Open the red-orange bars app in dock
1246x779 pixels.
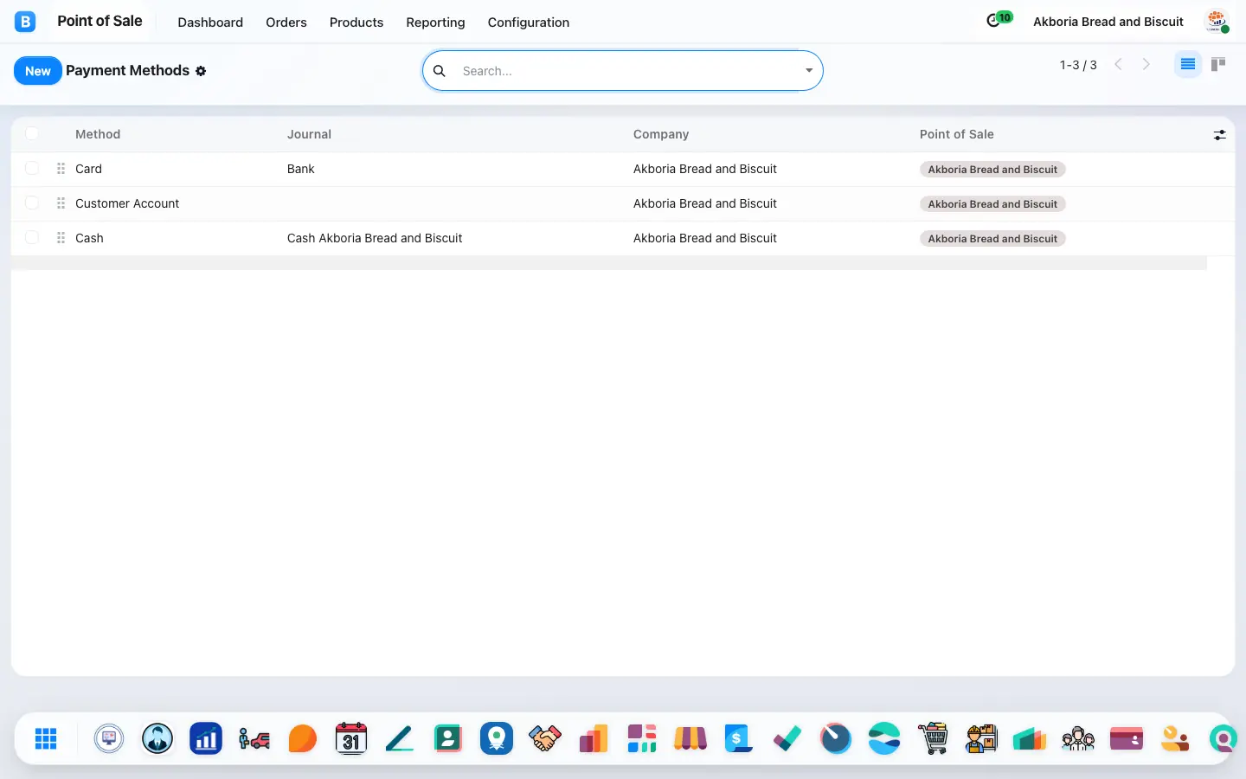click(x=594, y=738)
